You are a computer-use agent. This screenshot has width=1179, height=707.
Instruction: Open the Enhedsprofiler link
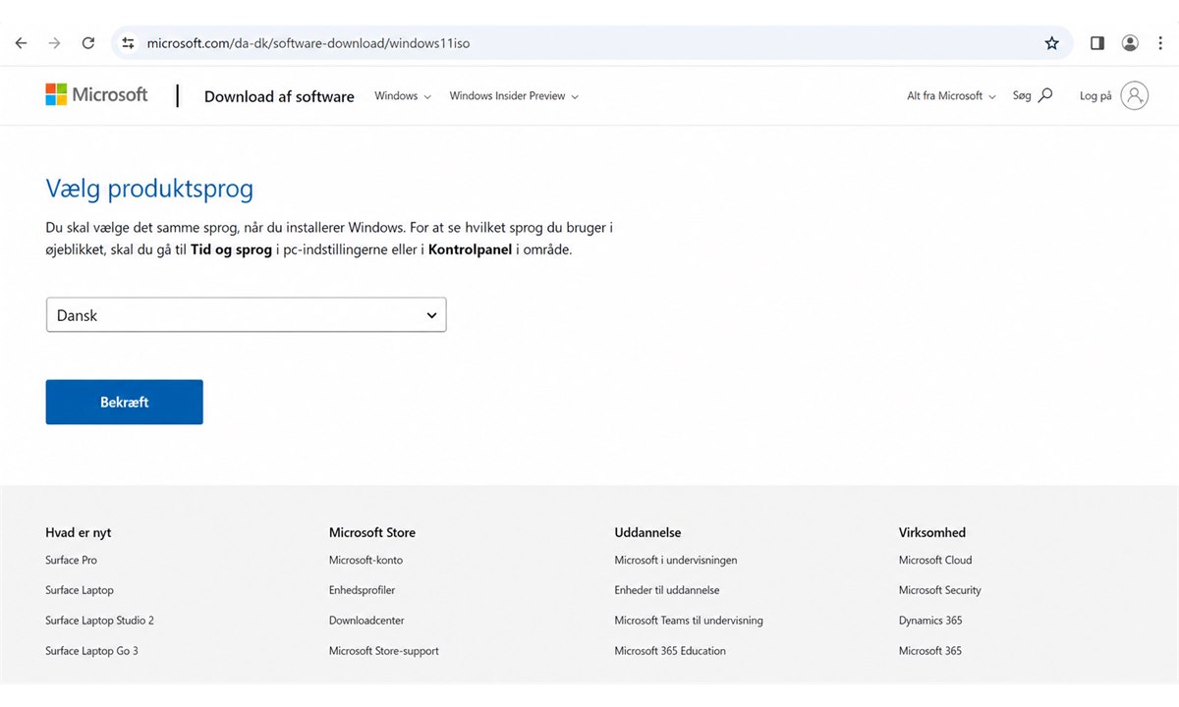pyautogui.click(x=363, y=590)
